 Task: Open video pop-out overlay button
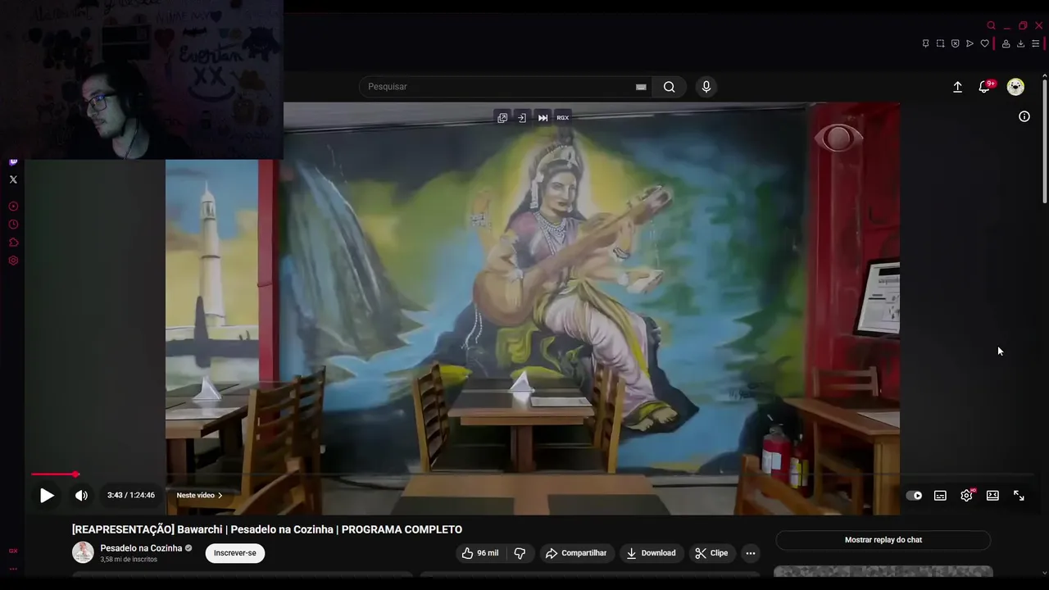[502, 118]
